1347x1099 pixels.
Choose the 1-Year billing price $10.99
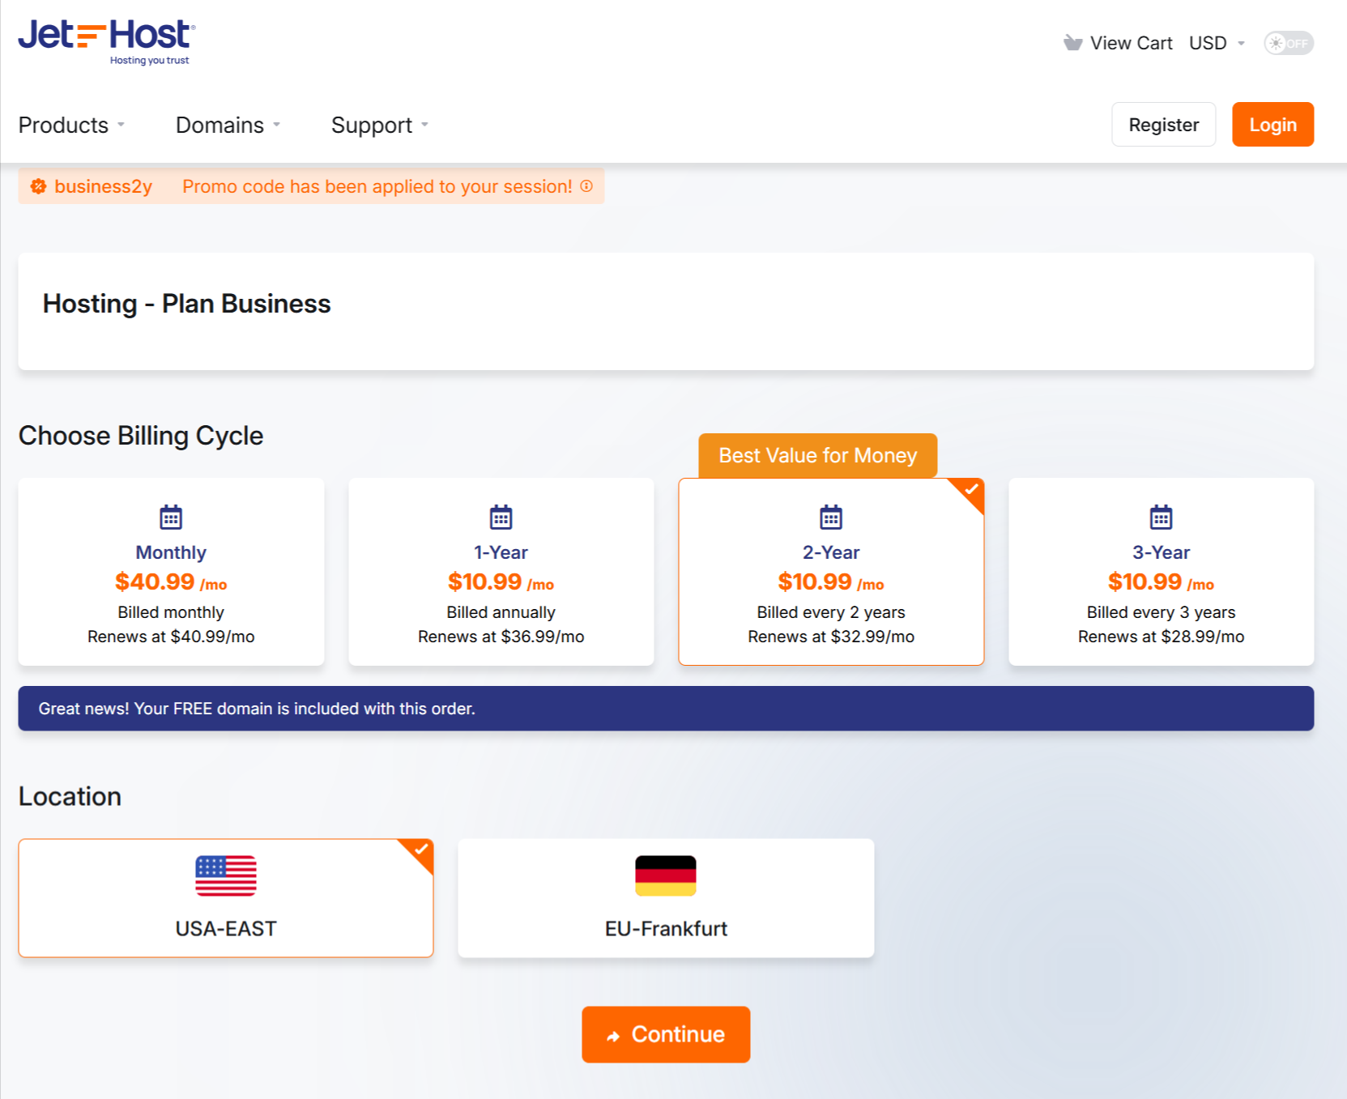(501, 581)
